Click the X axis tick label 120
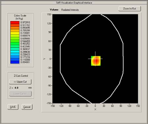 [x=129, y=106]
